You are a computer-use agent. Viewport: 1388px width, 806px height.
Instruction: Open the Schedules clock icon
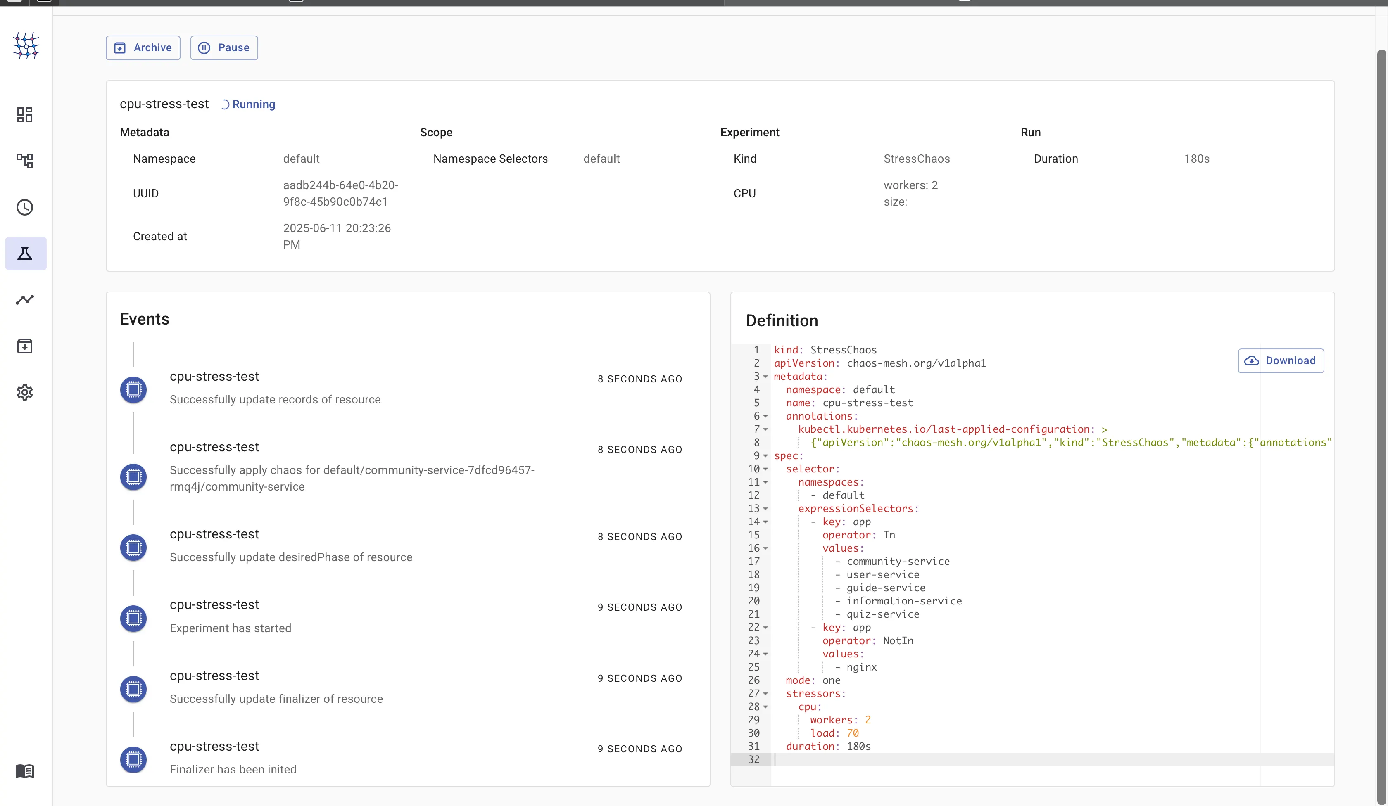click(25, 207)
